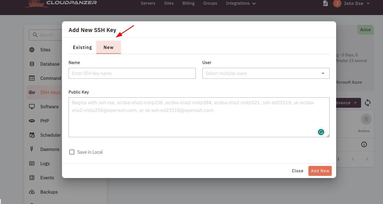
Task: Click the Events list icon
Action: point(32,178)
